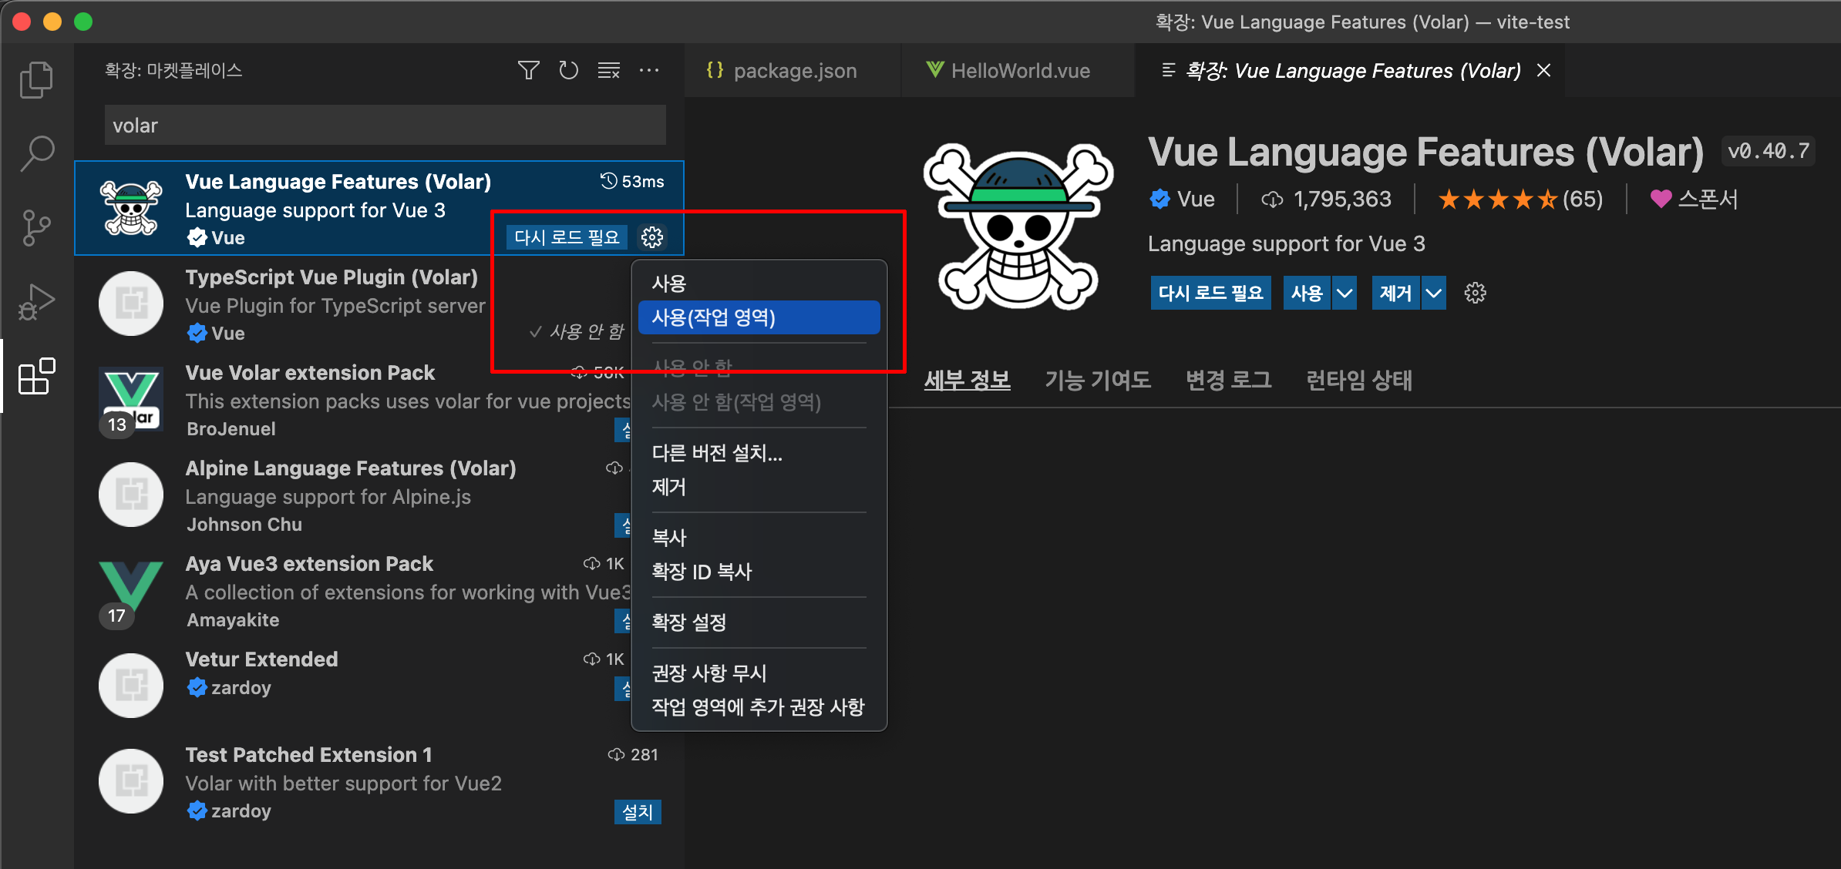1841x869 pixels.
Task: Open Source Control view
Action: pyautogui.click(x=36, y=228)
